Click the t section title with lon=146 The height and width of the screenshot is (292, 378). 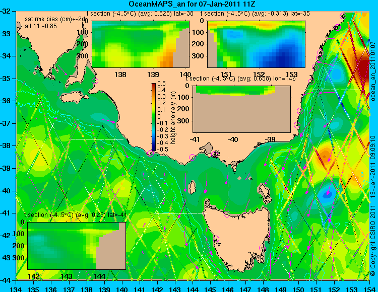[x=240, y=79]
